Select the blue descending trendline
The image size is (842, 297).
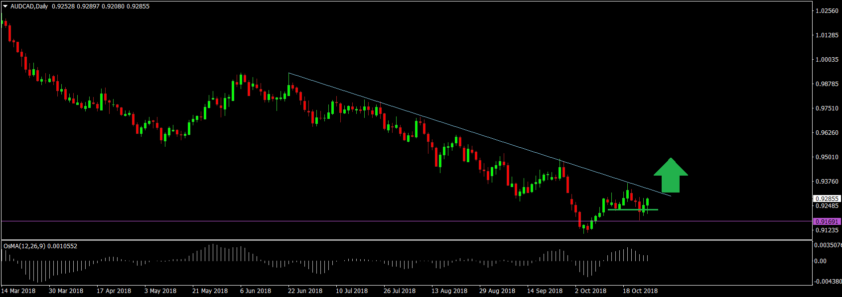click(x=480, y=135)
